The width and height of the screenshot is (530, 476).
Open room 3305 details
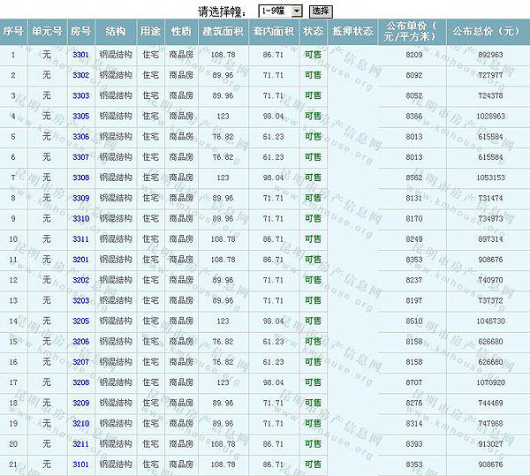pyautogui.click(x=80, y=116)
